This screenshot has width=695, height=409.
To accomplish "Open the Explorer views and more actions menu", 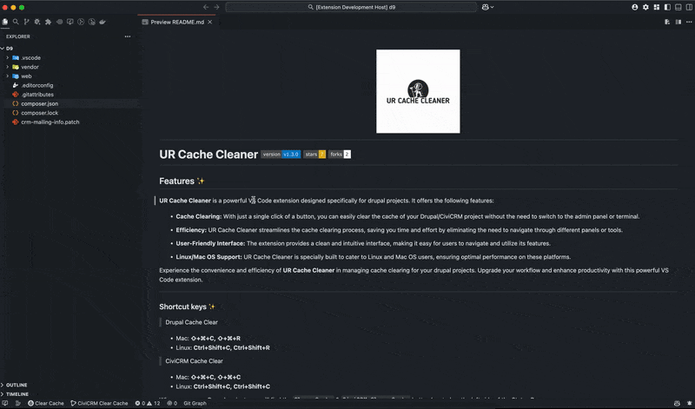I will coord(128,36).
